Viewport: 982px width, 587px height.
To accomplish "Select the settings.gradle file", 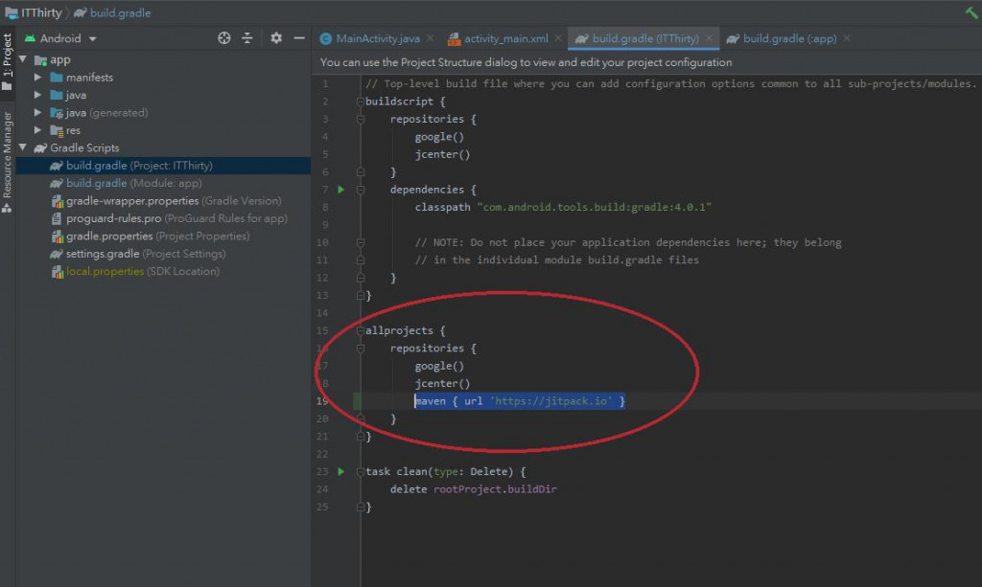I will pyautogui.click(x=102, y=254).
